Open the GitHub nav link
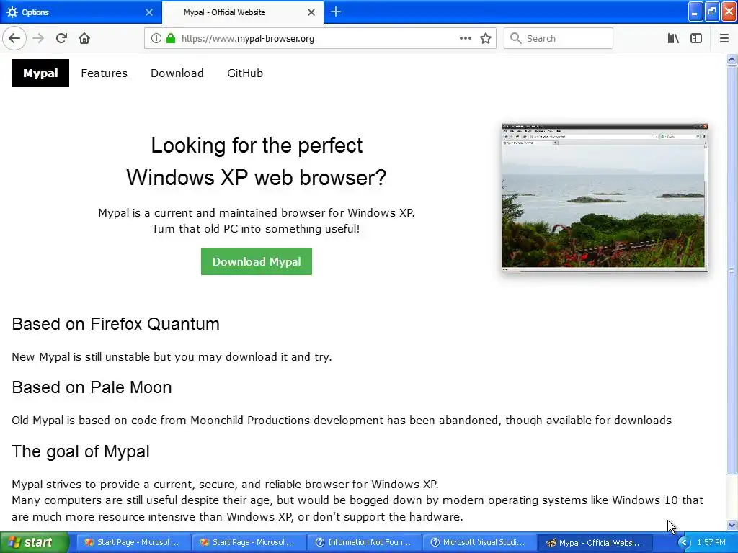 pyautogui.click(x=245, y=73)
